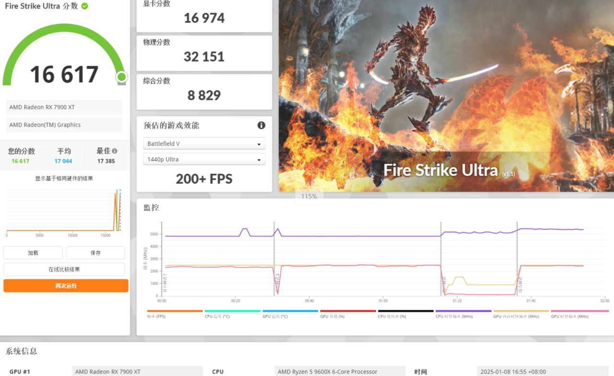This screenshot has height=376, width=614.
Task: Click the 监控 section heading
Action: click(x=151, y=208)
